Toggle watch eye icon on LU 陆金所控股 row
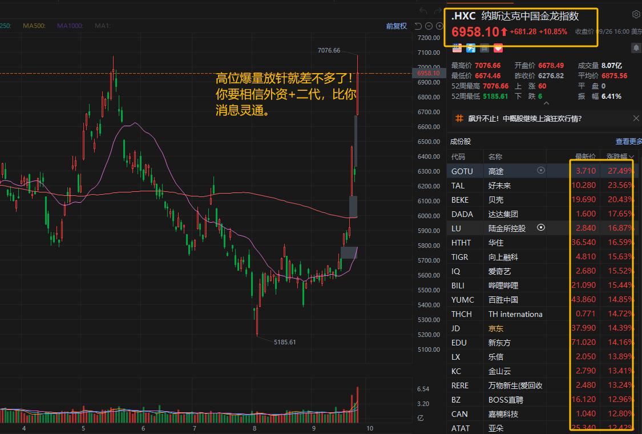The width and height of the screenshot is (642, 434). (540, 227)
